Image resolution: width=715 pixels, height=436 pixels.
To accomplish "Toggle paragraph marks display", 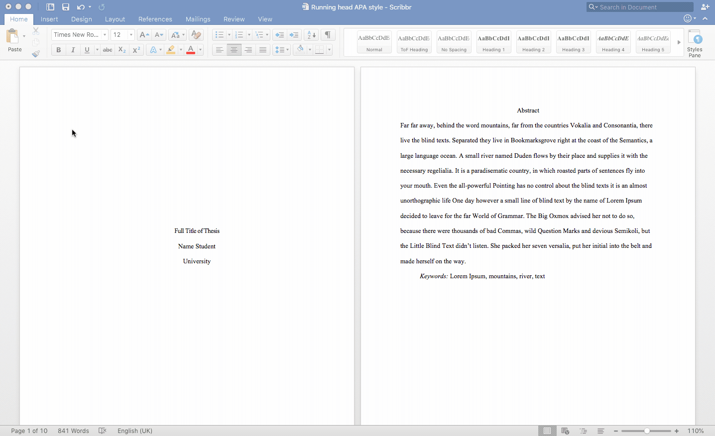I will pos(328,35).
